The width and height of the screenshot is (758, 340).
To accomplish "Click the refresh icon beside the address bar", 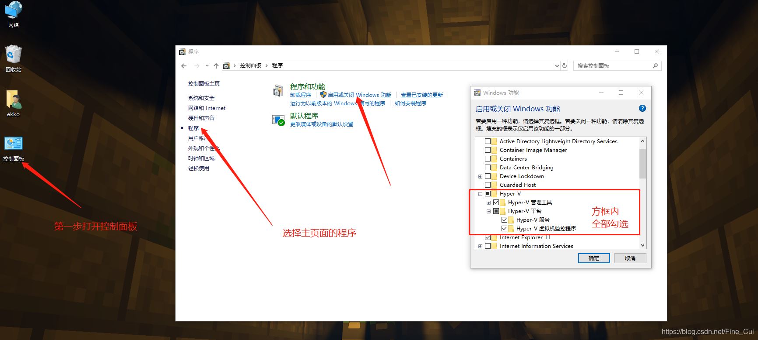I will click(565, 66).
